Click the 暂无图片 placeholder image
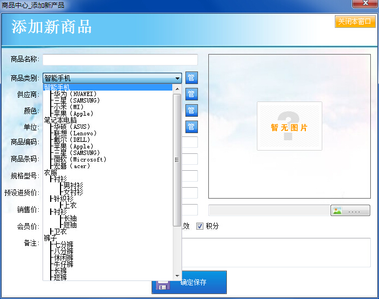The image size is (379, 299). (x=290, y=126)
